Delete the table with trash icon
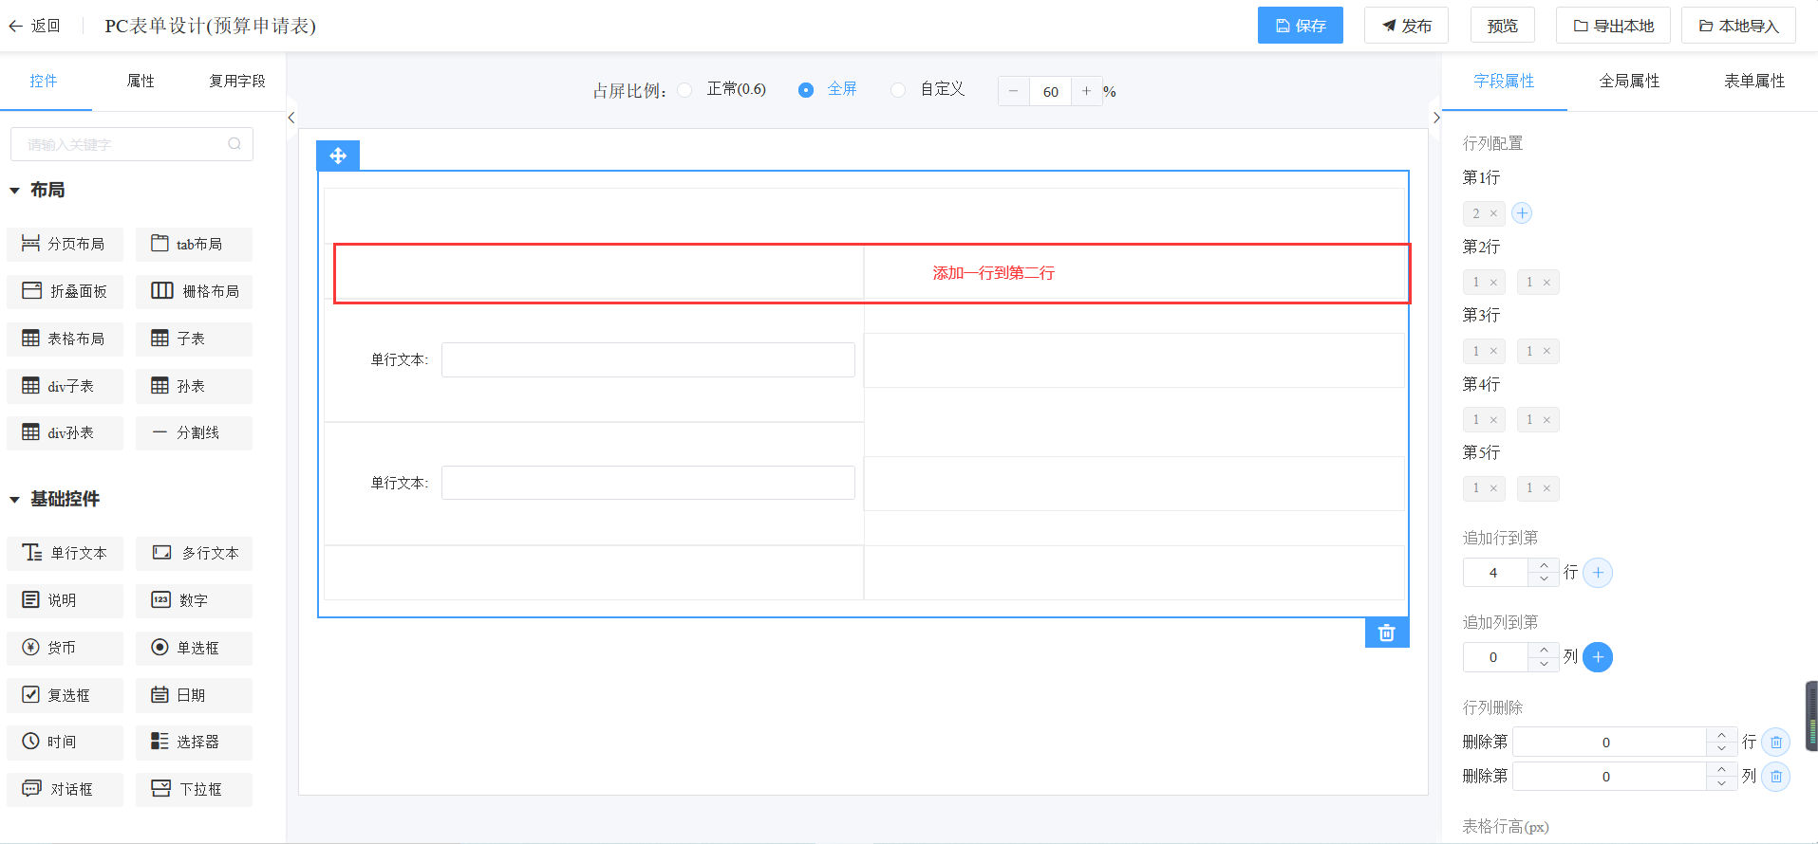 (1387, 633)
